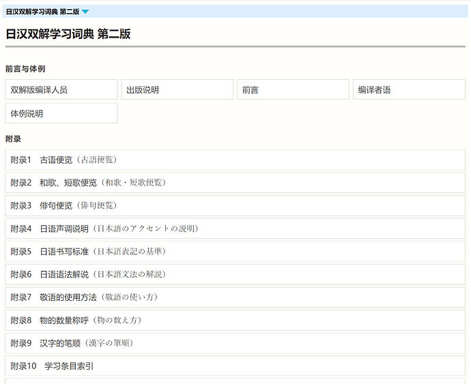Viewport: 471px width, 384px height.
Task: Click the 附录 section heading
Action: click(x=13, y=139)
